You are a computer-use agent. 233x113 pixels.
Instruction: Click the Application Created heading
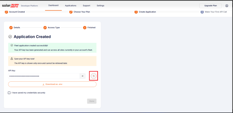point(32,37)
